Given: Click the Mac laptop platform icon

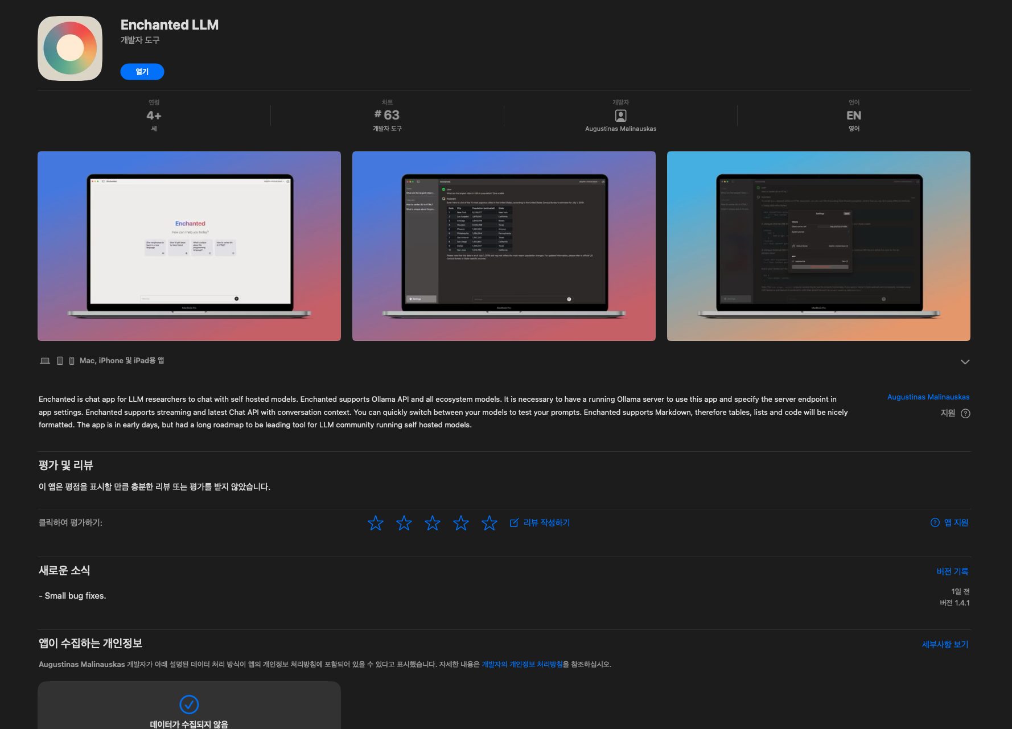Looking at the screenshot, I should [45, 361].
